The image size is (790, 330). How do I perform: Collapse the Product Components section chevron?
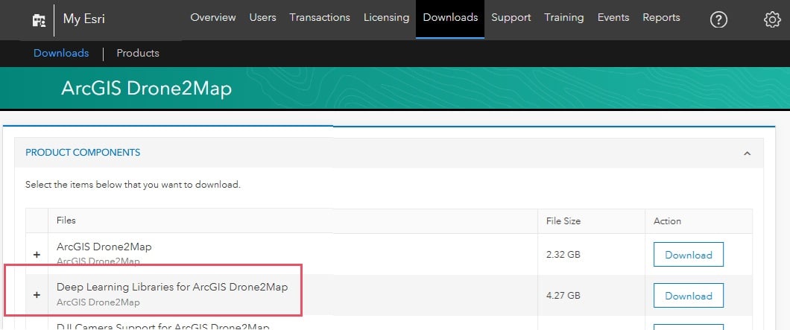pos(748,153)
